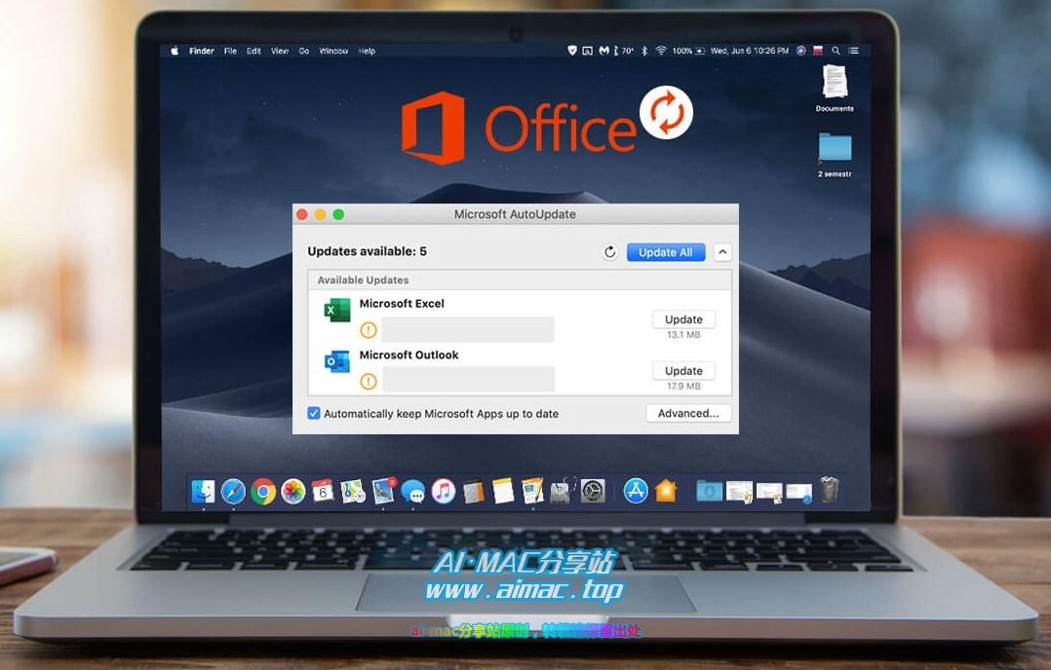The height and width of the screenshot is (670, 1051).
Task: Open the View menu
Action: pyautogui.click(x=280, y=51)
